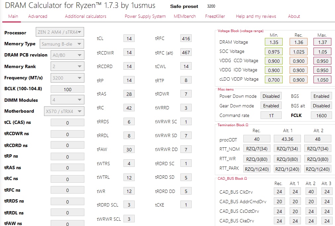Expand the Frequency (MT/s) dropdown
Screen dimensions: 335x226
(x=67, y=78)
